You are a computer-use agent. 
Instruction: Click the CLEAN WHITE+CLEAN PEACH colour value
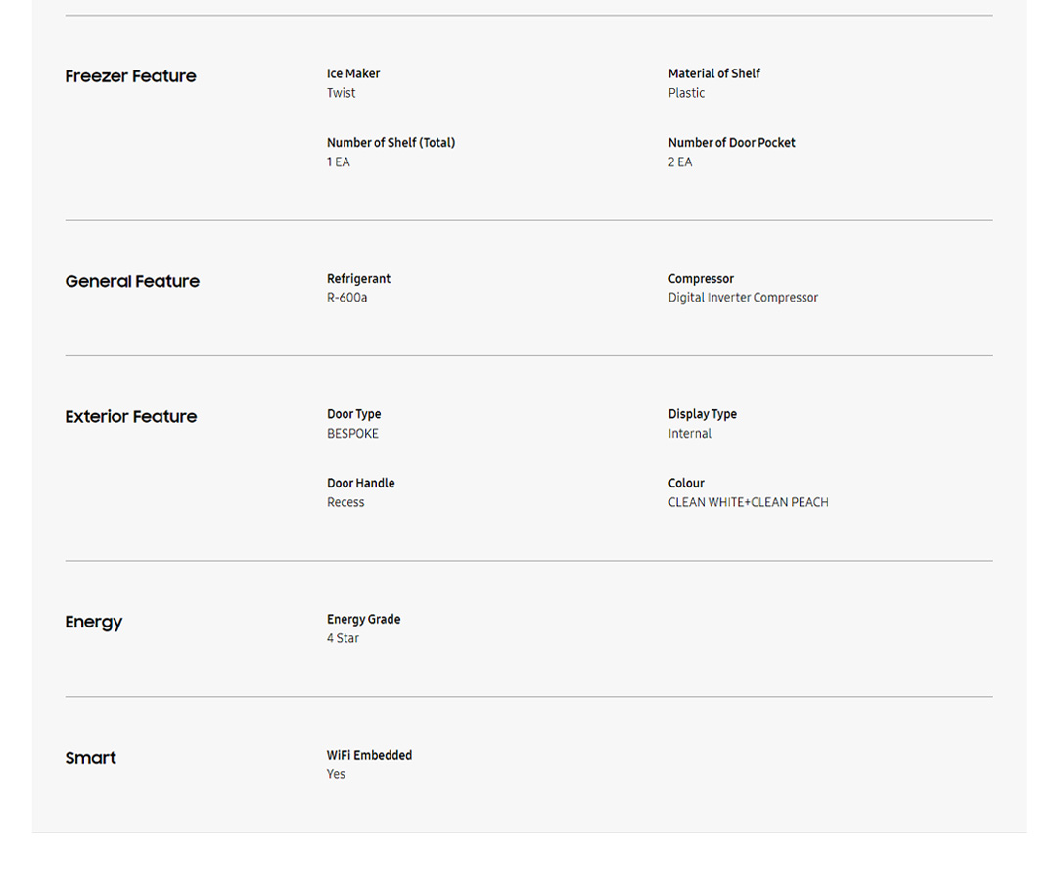748,502
